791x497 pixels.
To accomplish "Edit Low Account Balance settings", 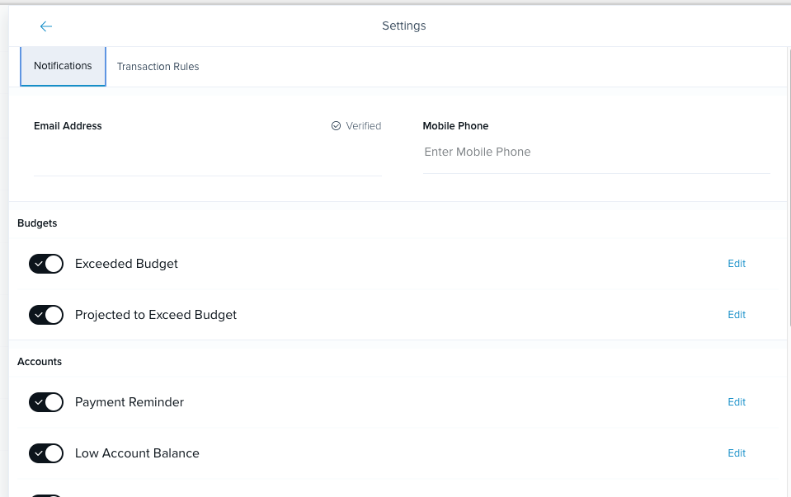I will click(737, 453).
